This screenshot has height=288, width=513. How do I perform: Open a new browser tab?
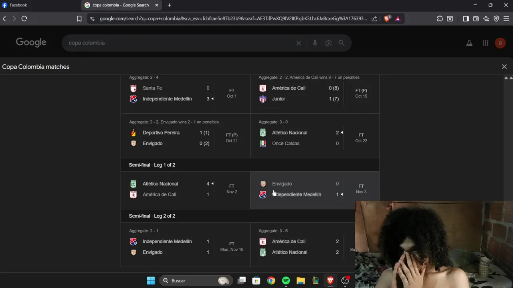coord(169,5)
